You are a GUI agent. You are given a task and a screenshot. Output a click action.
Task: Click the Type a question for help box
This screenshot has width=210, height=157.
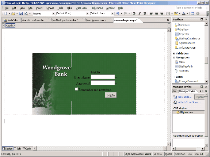point(189,8)
